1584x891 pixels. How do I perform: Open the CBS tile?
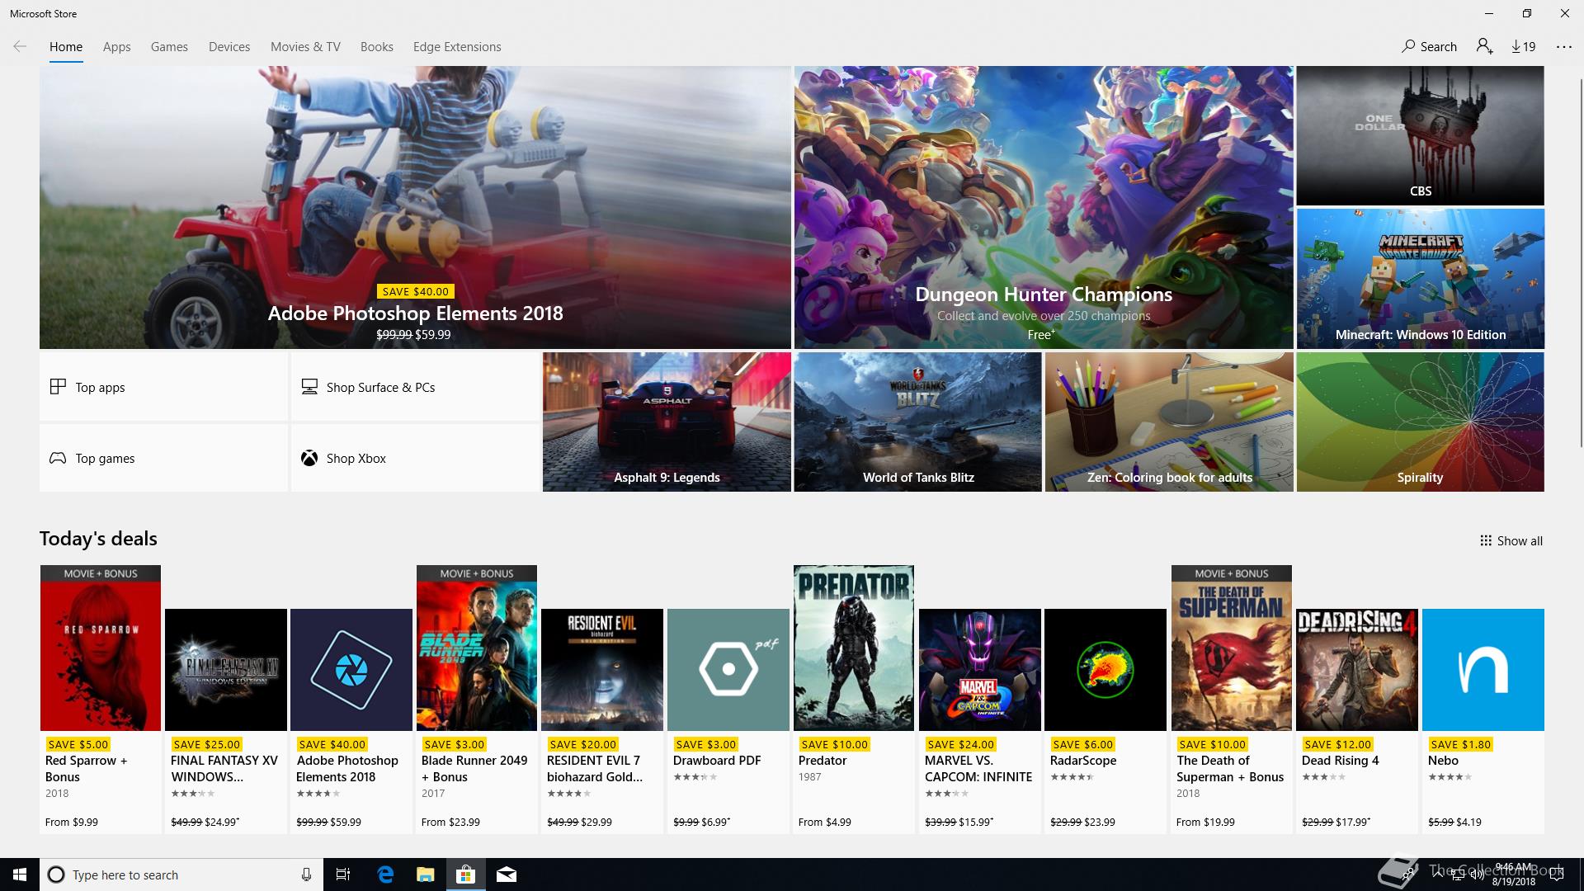click(x=1420, y=135)
